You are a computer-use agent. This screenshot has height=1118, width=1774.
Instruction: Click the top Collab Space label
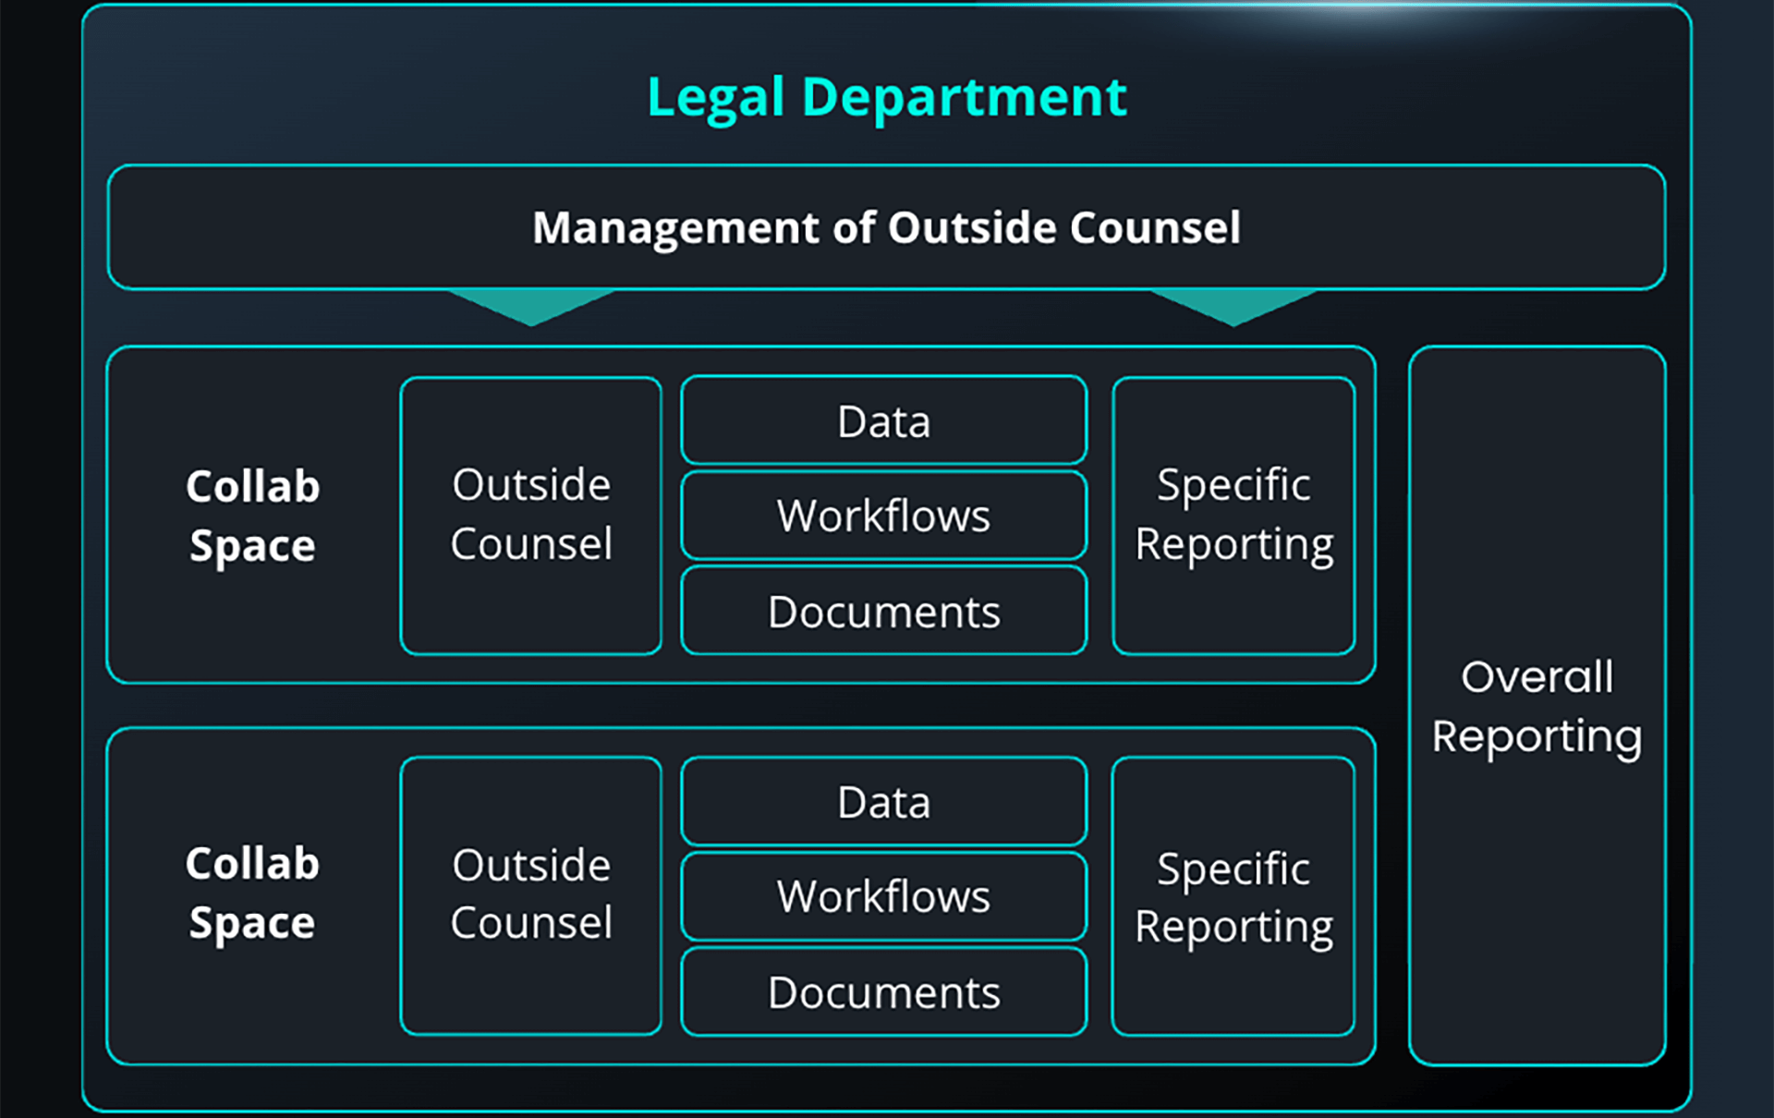[252, 516]
